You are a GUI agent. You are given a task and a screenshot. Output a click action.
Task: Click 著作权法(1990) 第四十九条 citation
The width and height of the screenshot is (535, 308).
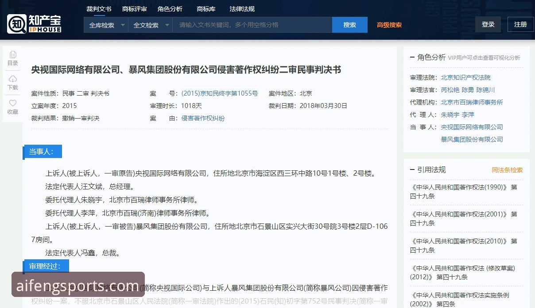[464, 192]
